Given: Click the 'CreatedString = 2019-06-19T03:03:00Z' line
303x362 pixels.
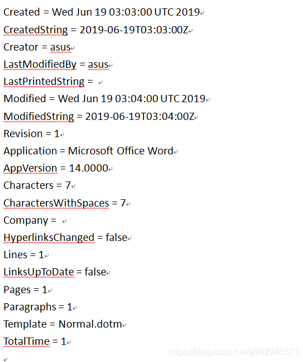Looking at the screenshot, I should click(x=96, y=30).
